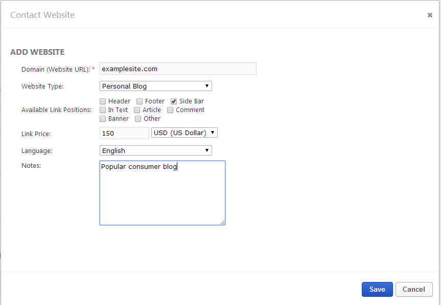
Task: Enable the Comment checkbox
Action: click(171, 110)
